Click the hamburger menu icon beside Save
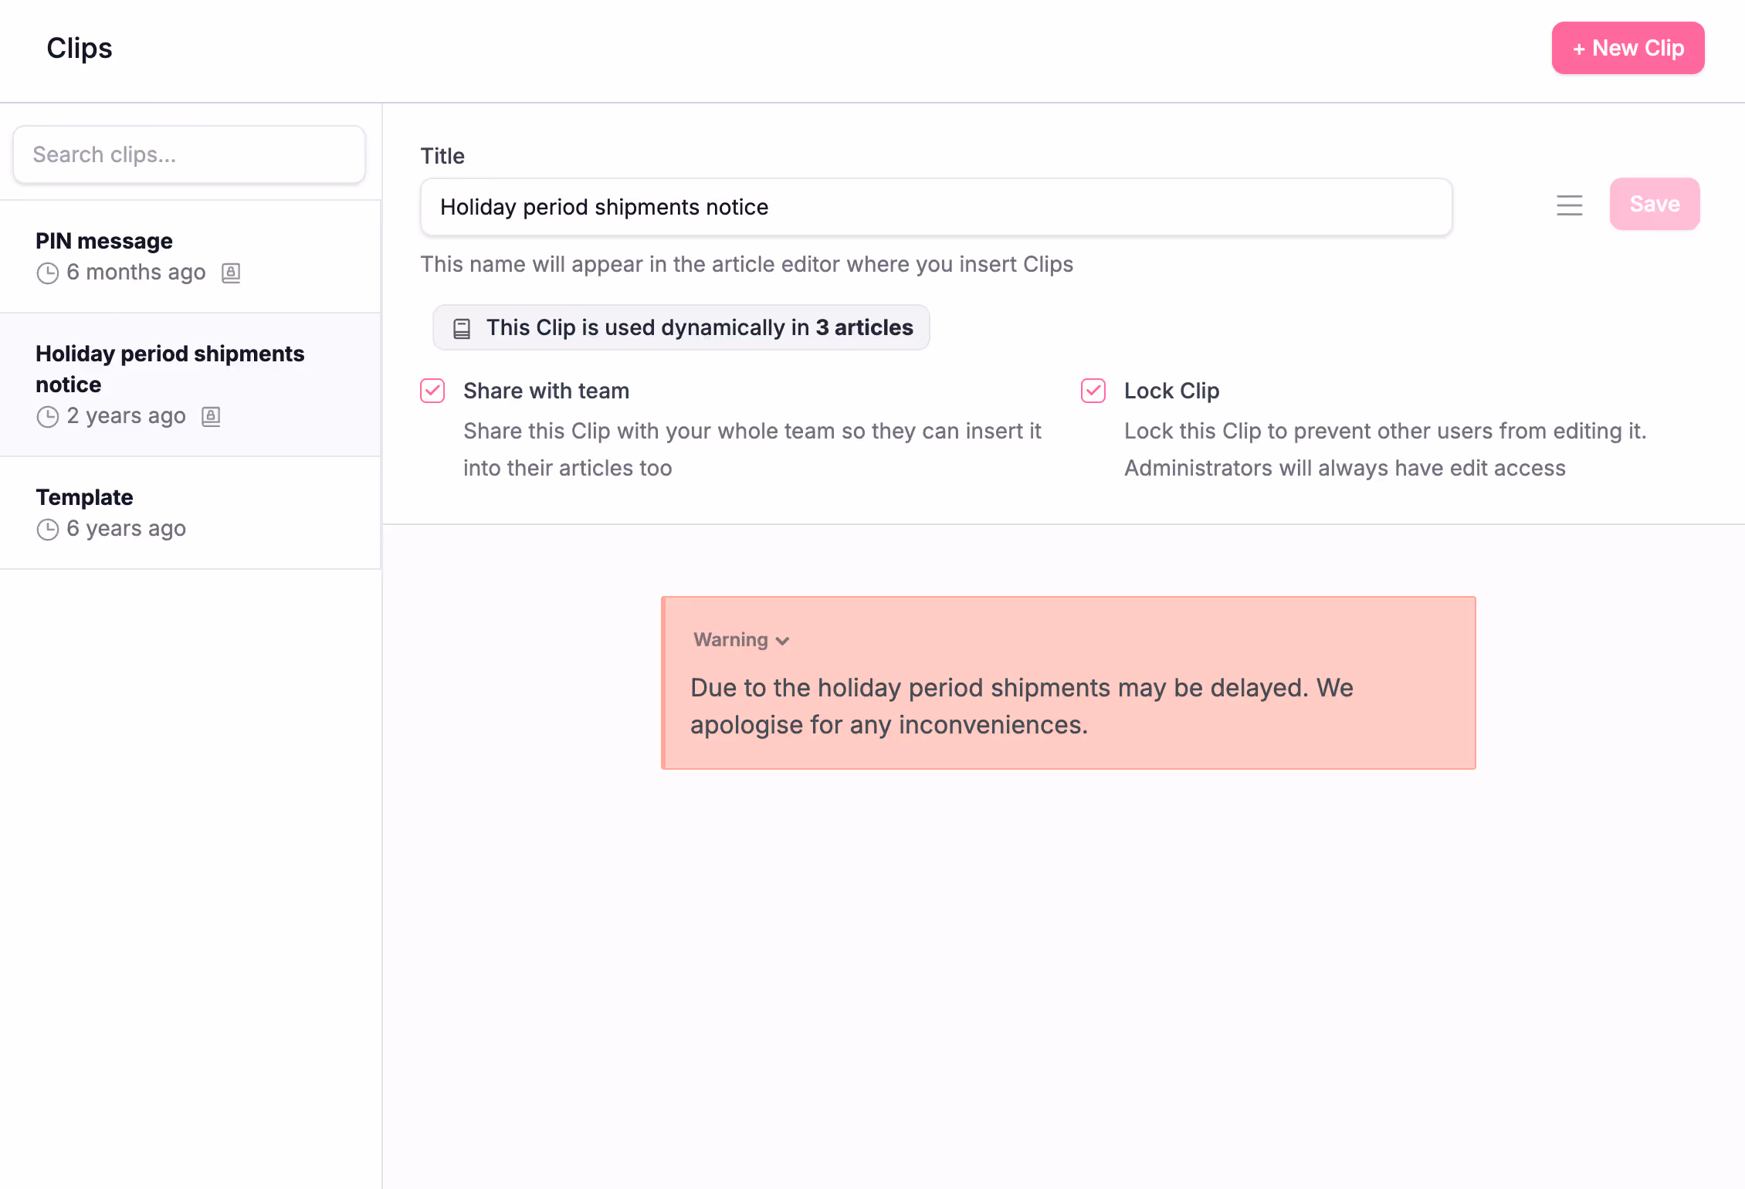The height and width of the screenshot is (1189, 1745). tap(1569, 205)
